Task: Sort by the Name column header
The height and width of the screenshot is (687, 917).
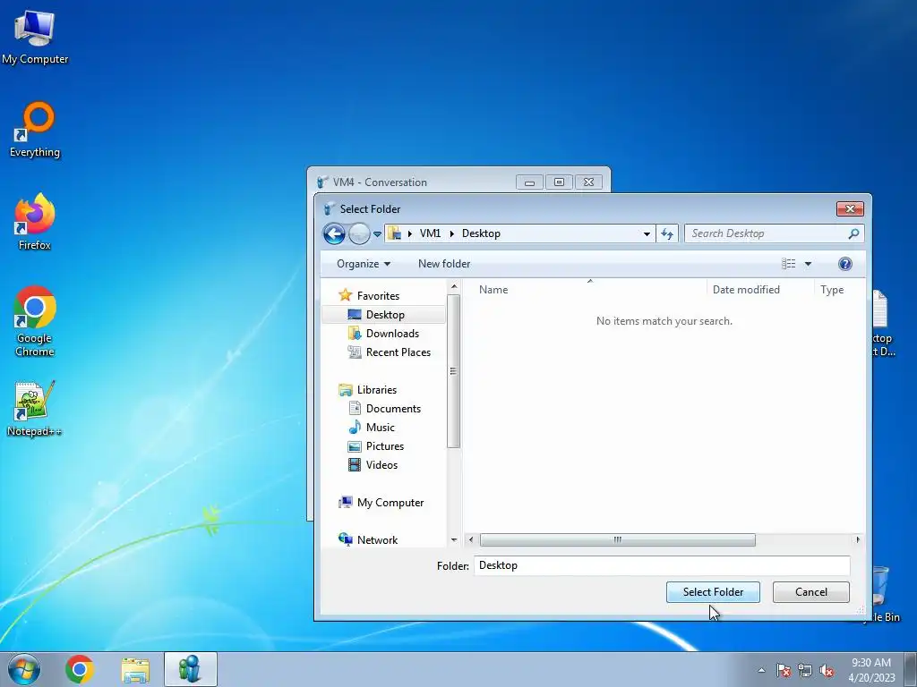Action: tap(493, 290)
